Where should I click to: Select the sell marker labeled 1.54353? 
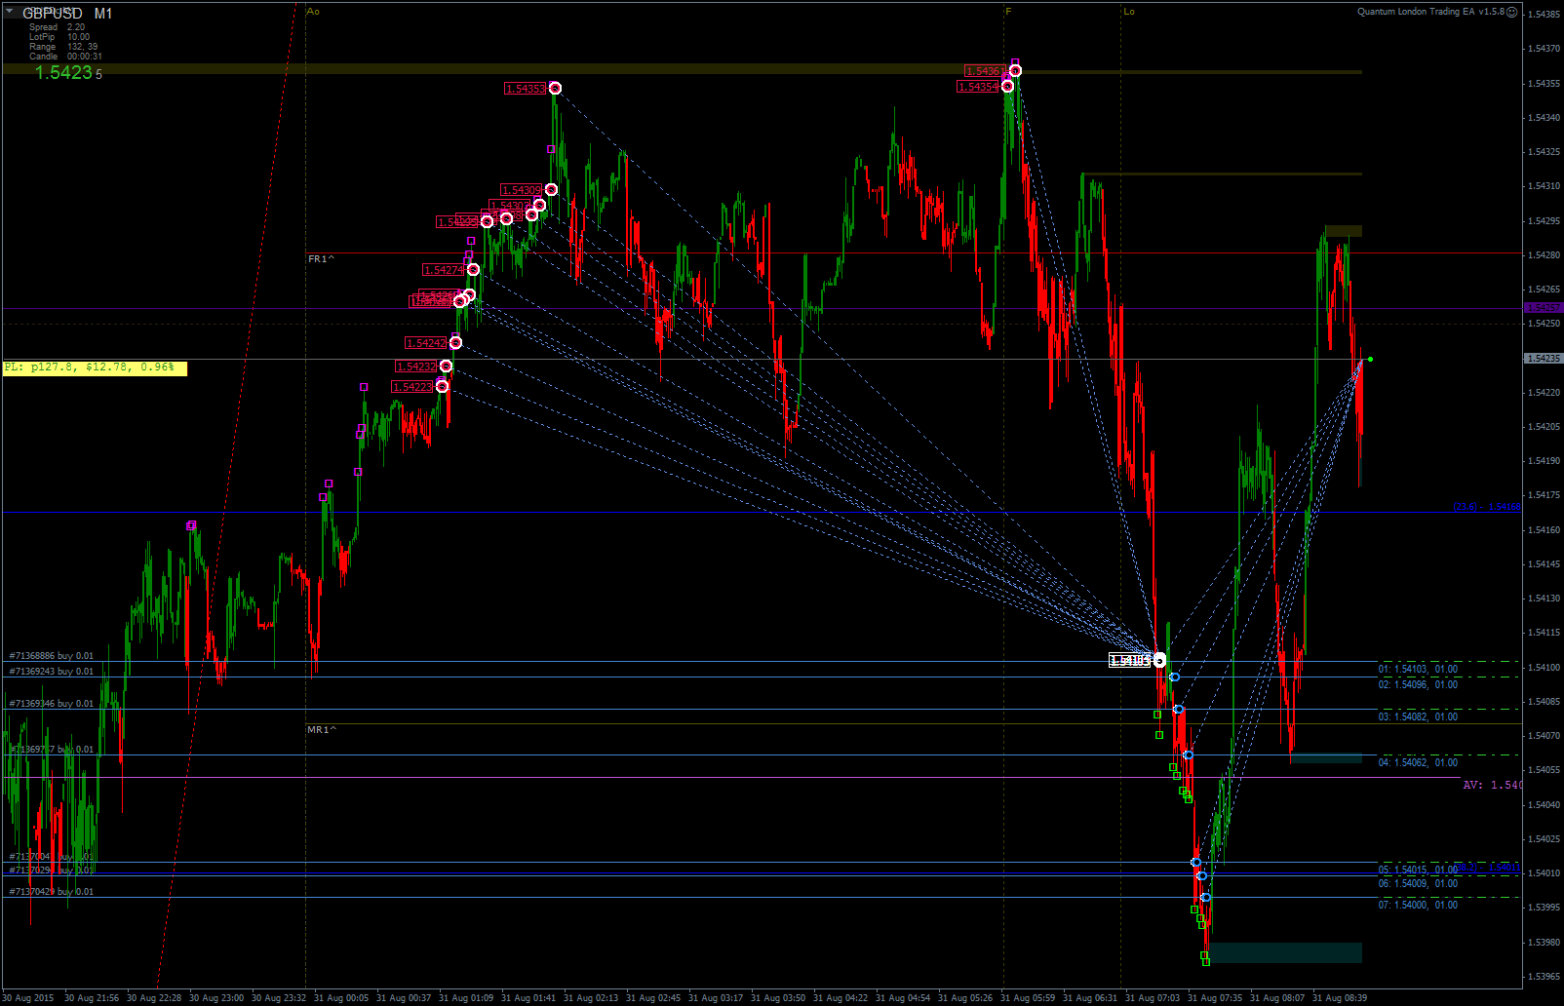point(556,89)
